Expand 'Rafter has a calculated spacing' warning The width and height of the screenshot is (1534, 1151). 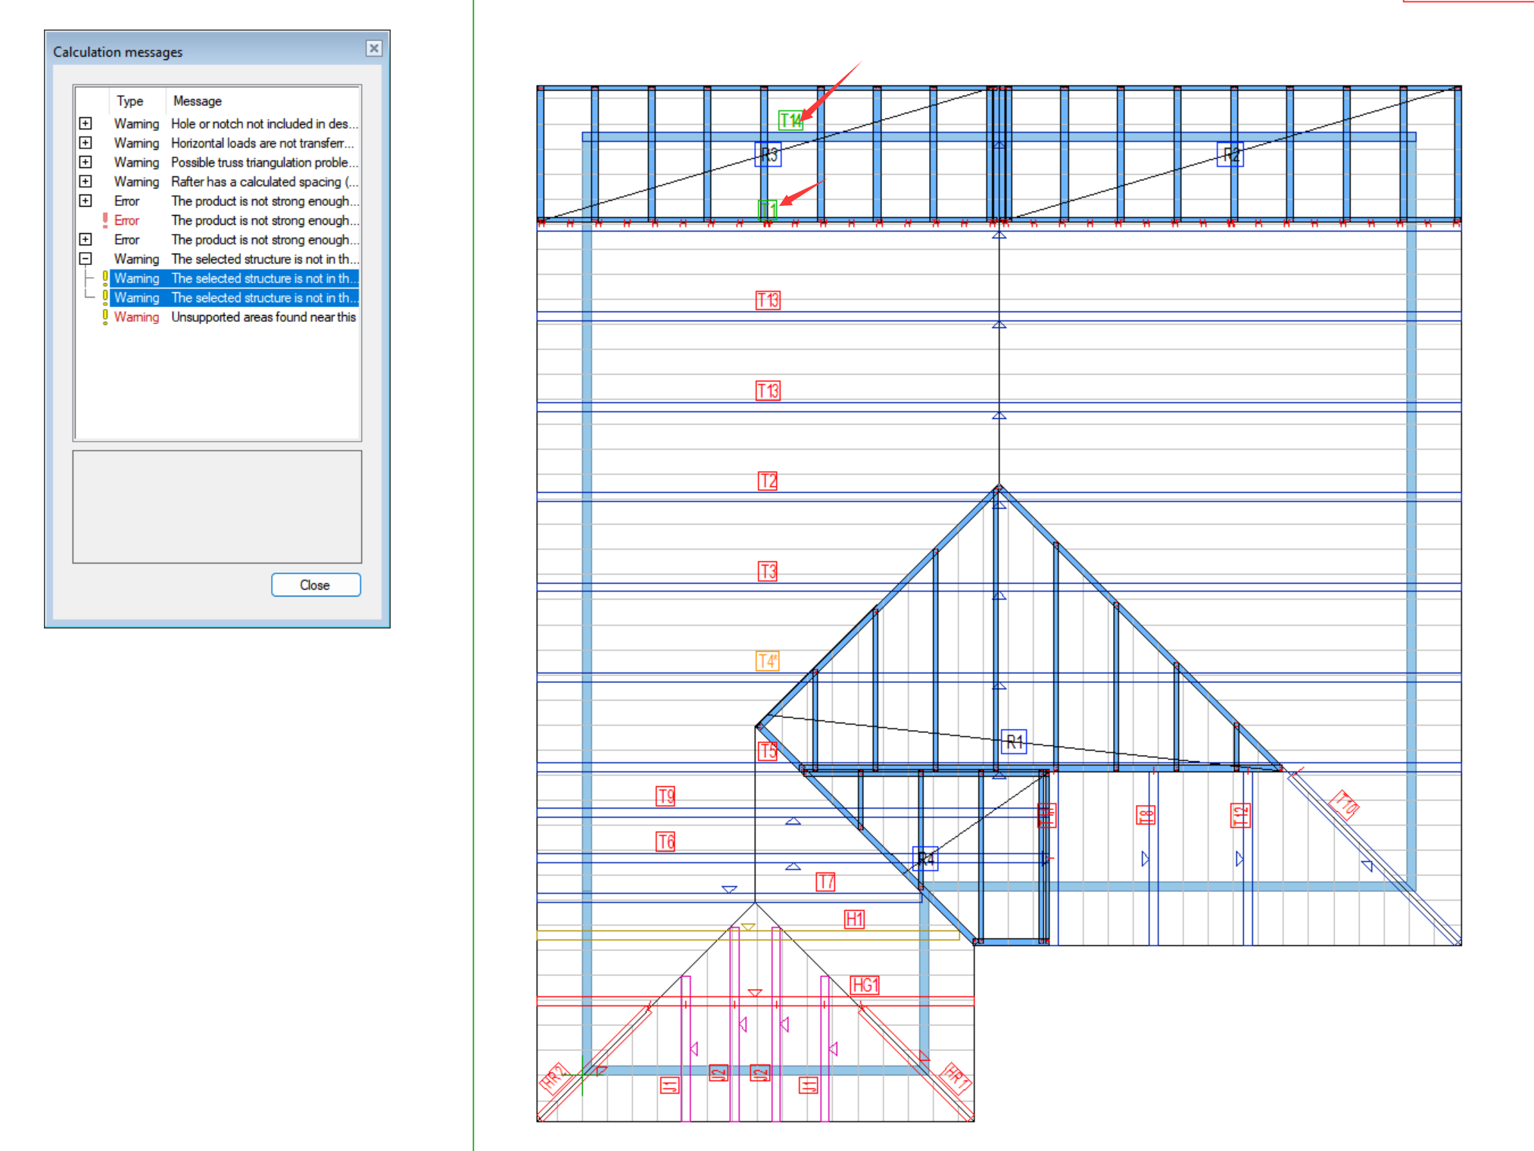point(86,182)
